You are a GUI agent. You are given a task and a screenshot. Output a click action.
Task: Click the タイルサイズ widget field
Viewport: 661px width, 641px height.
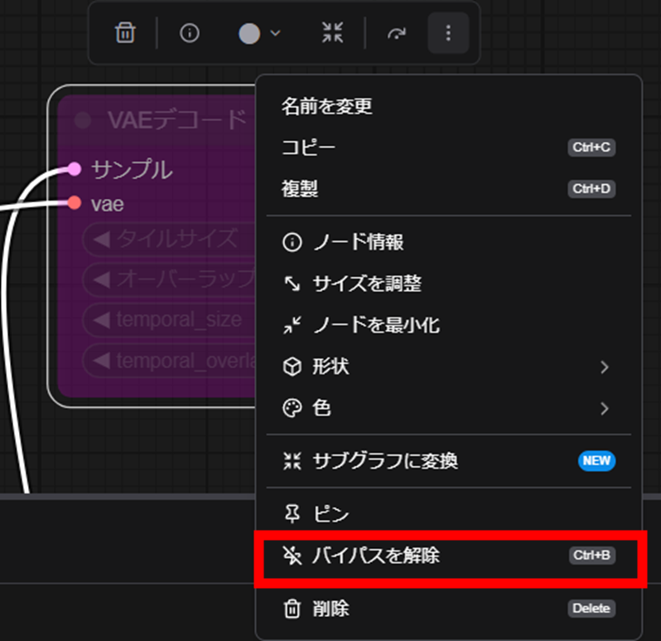point(169,239)
